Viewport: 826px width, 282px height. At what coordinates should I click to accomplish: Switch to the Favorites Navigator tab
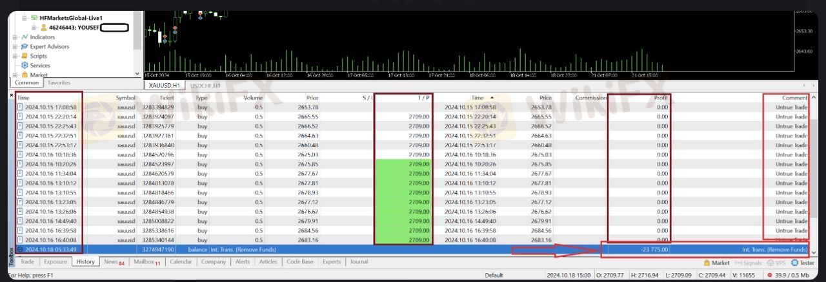tap(59, 83)
